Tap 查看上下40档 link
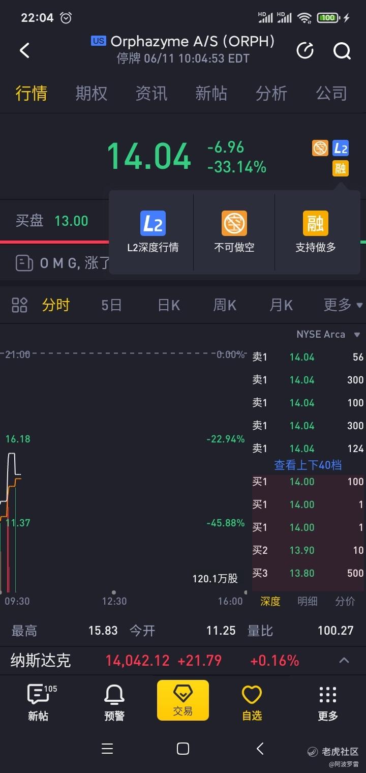The image size is (366, 773). [308, 465]
